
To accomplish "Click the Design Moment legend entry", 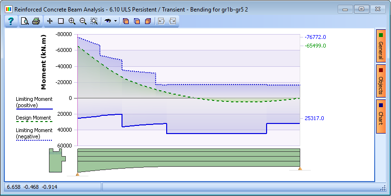I will [34, 118].
